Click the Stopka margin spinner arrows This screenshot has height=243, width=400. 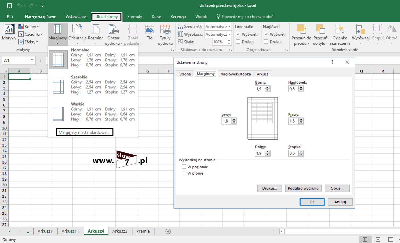(x=301, y=153)
